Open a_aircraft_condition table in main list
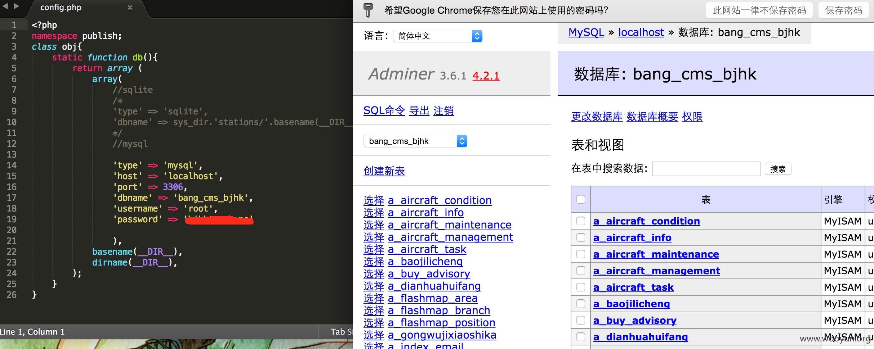This screenshot has height=349, width=874. [647, 221]
